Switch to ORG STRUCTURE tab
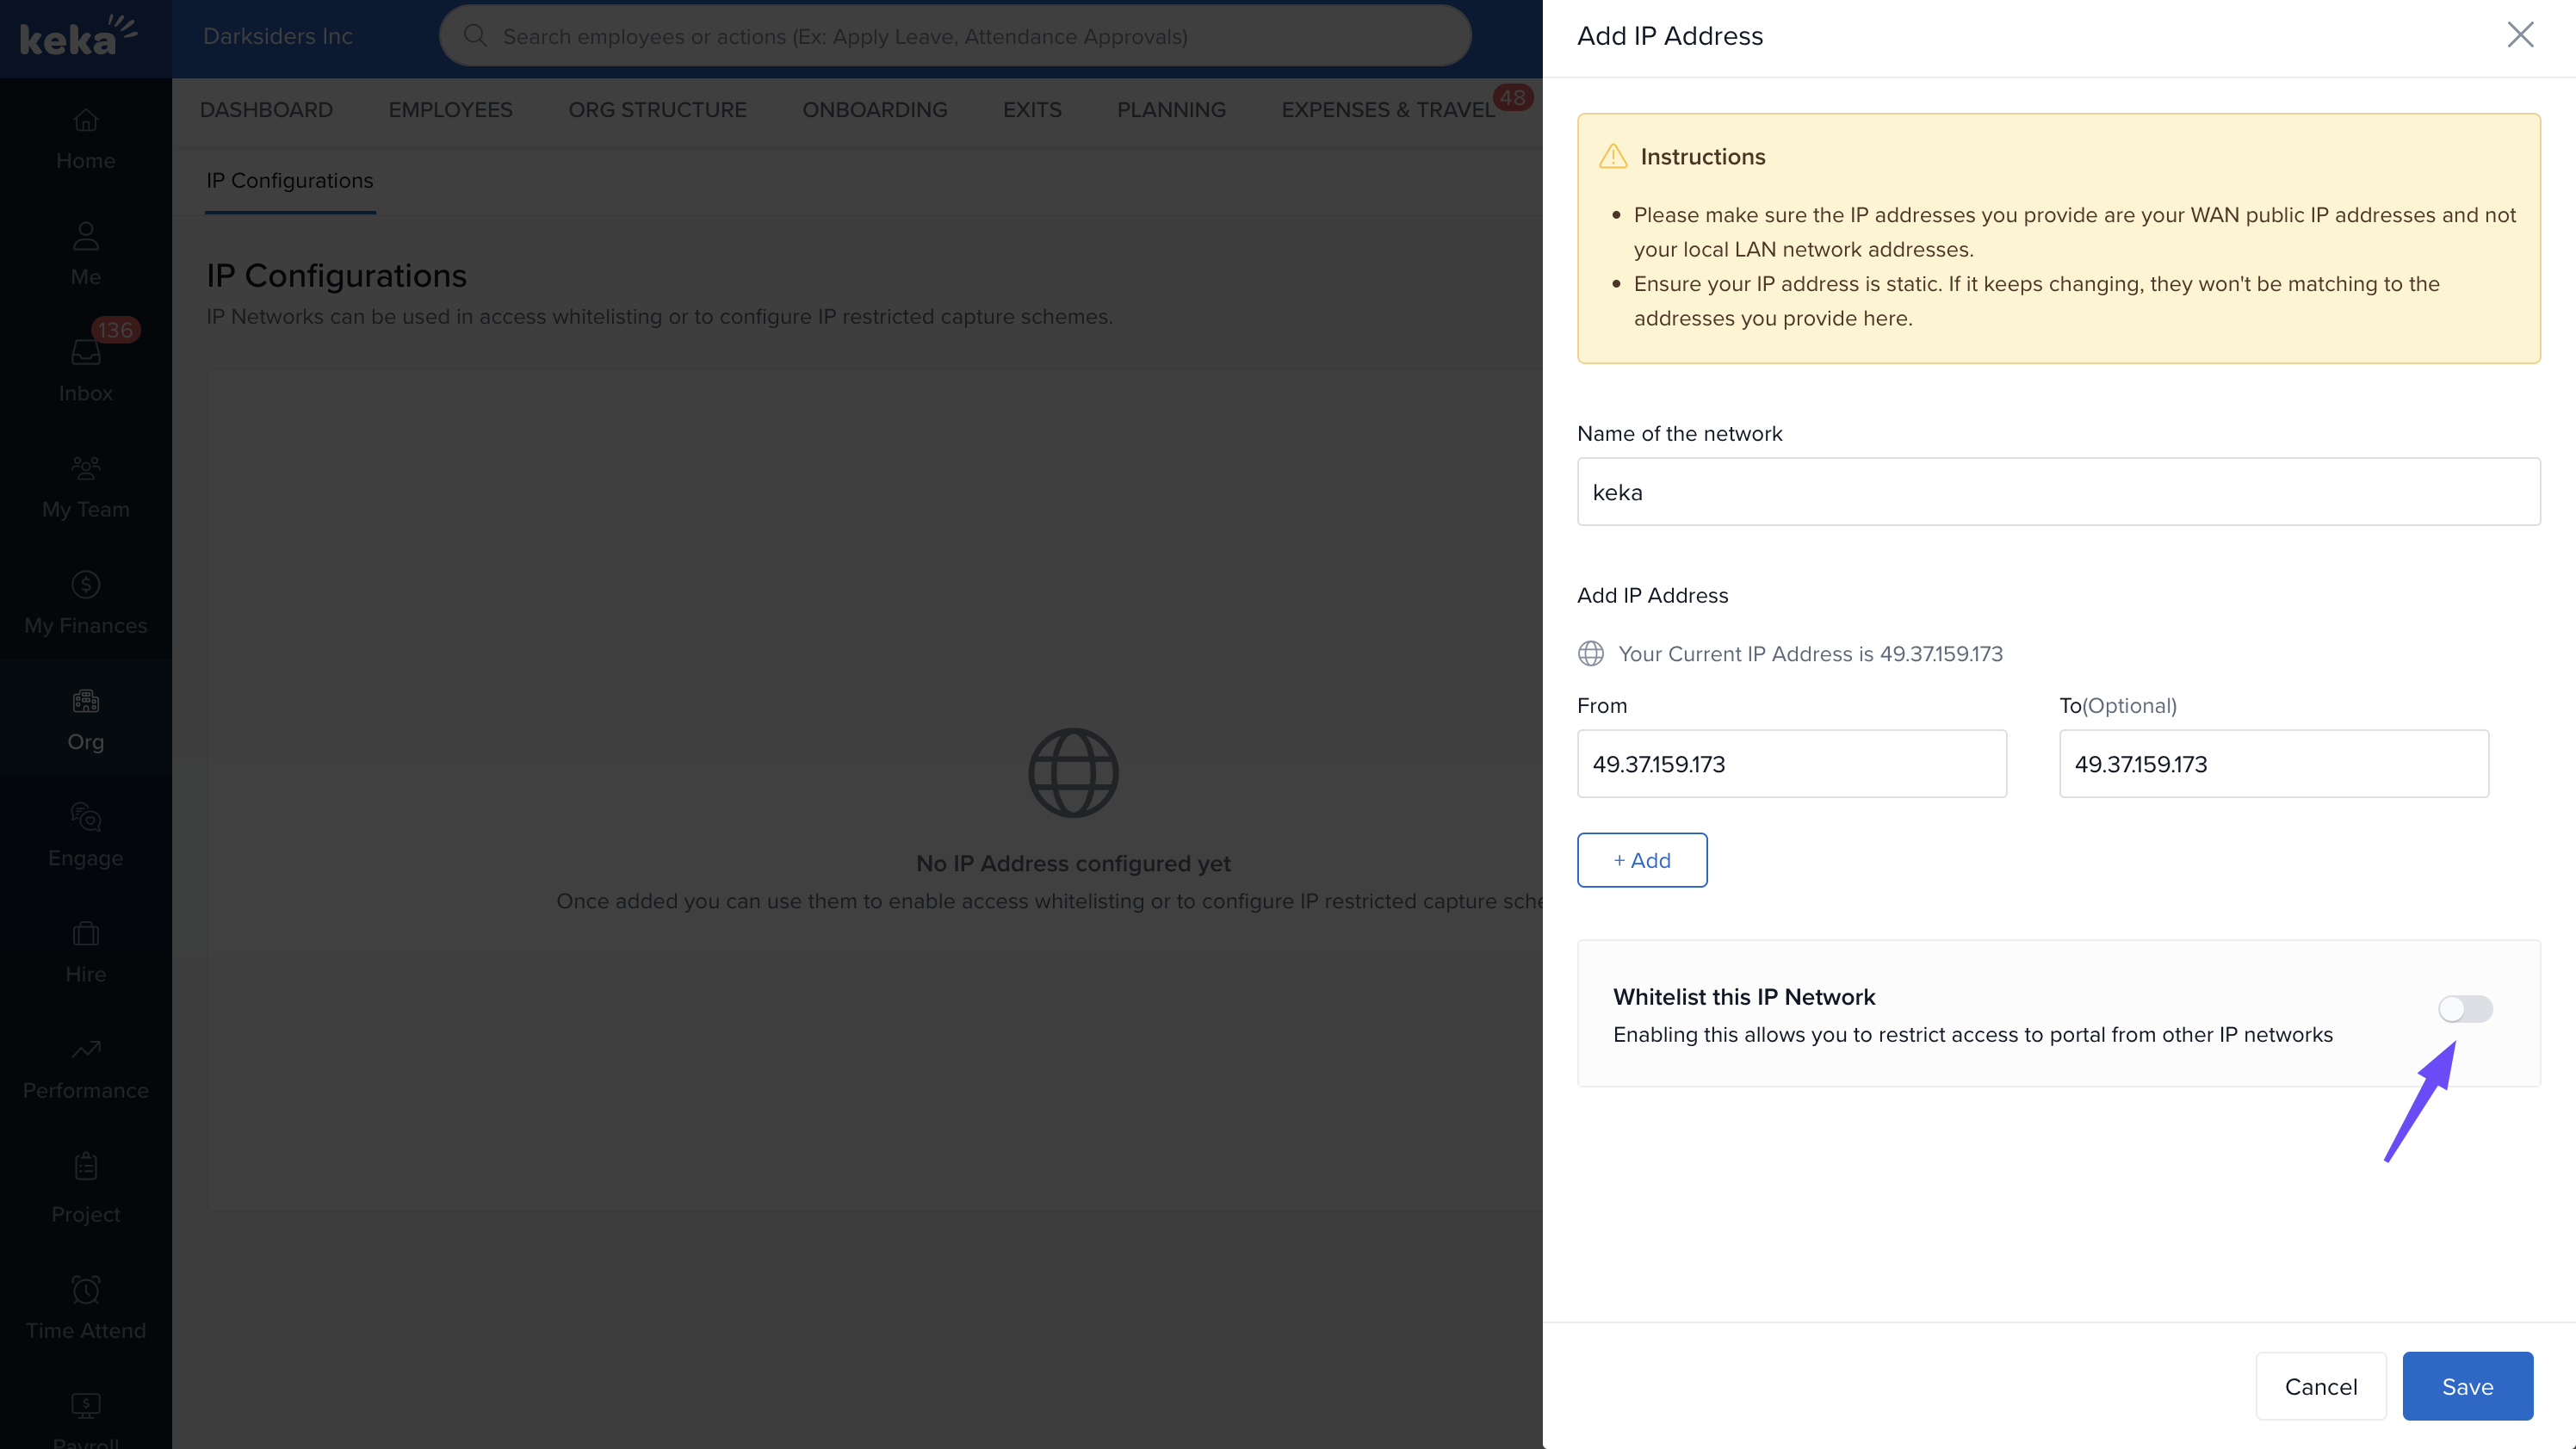This screenshot has width=2576, height=1449. [657, 110]
